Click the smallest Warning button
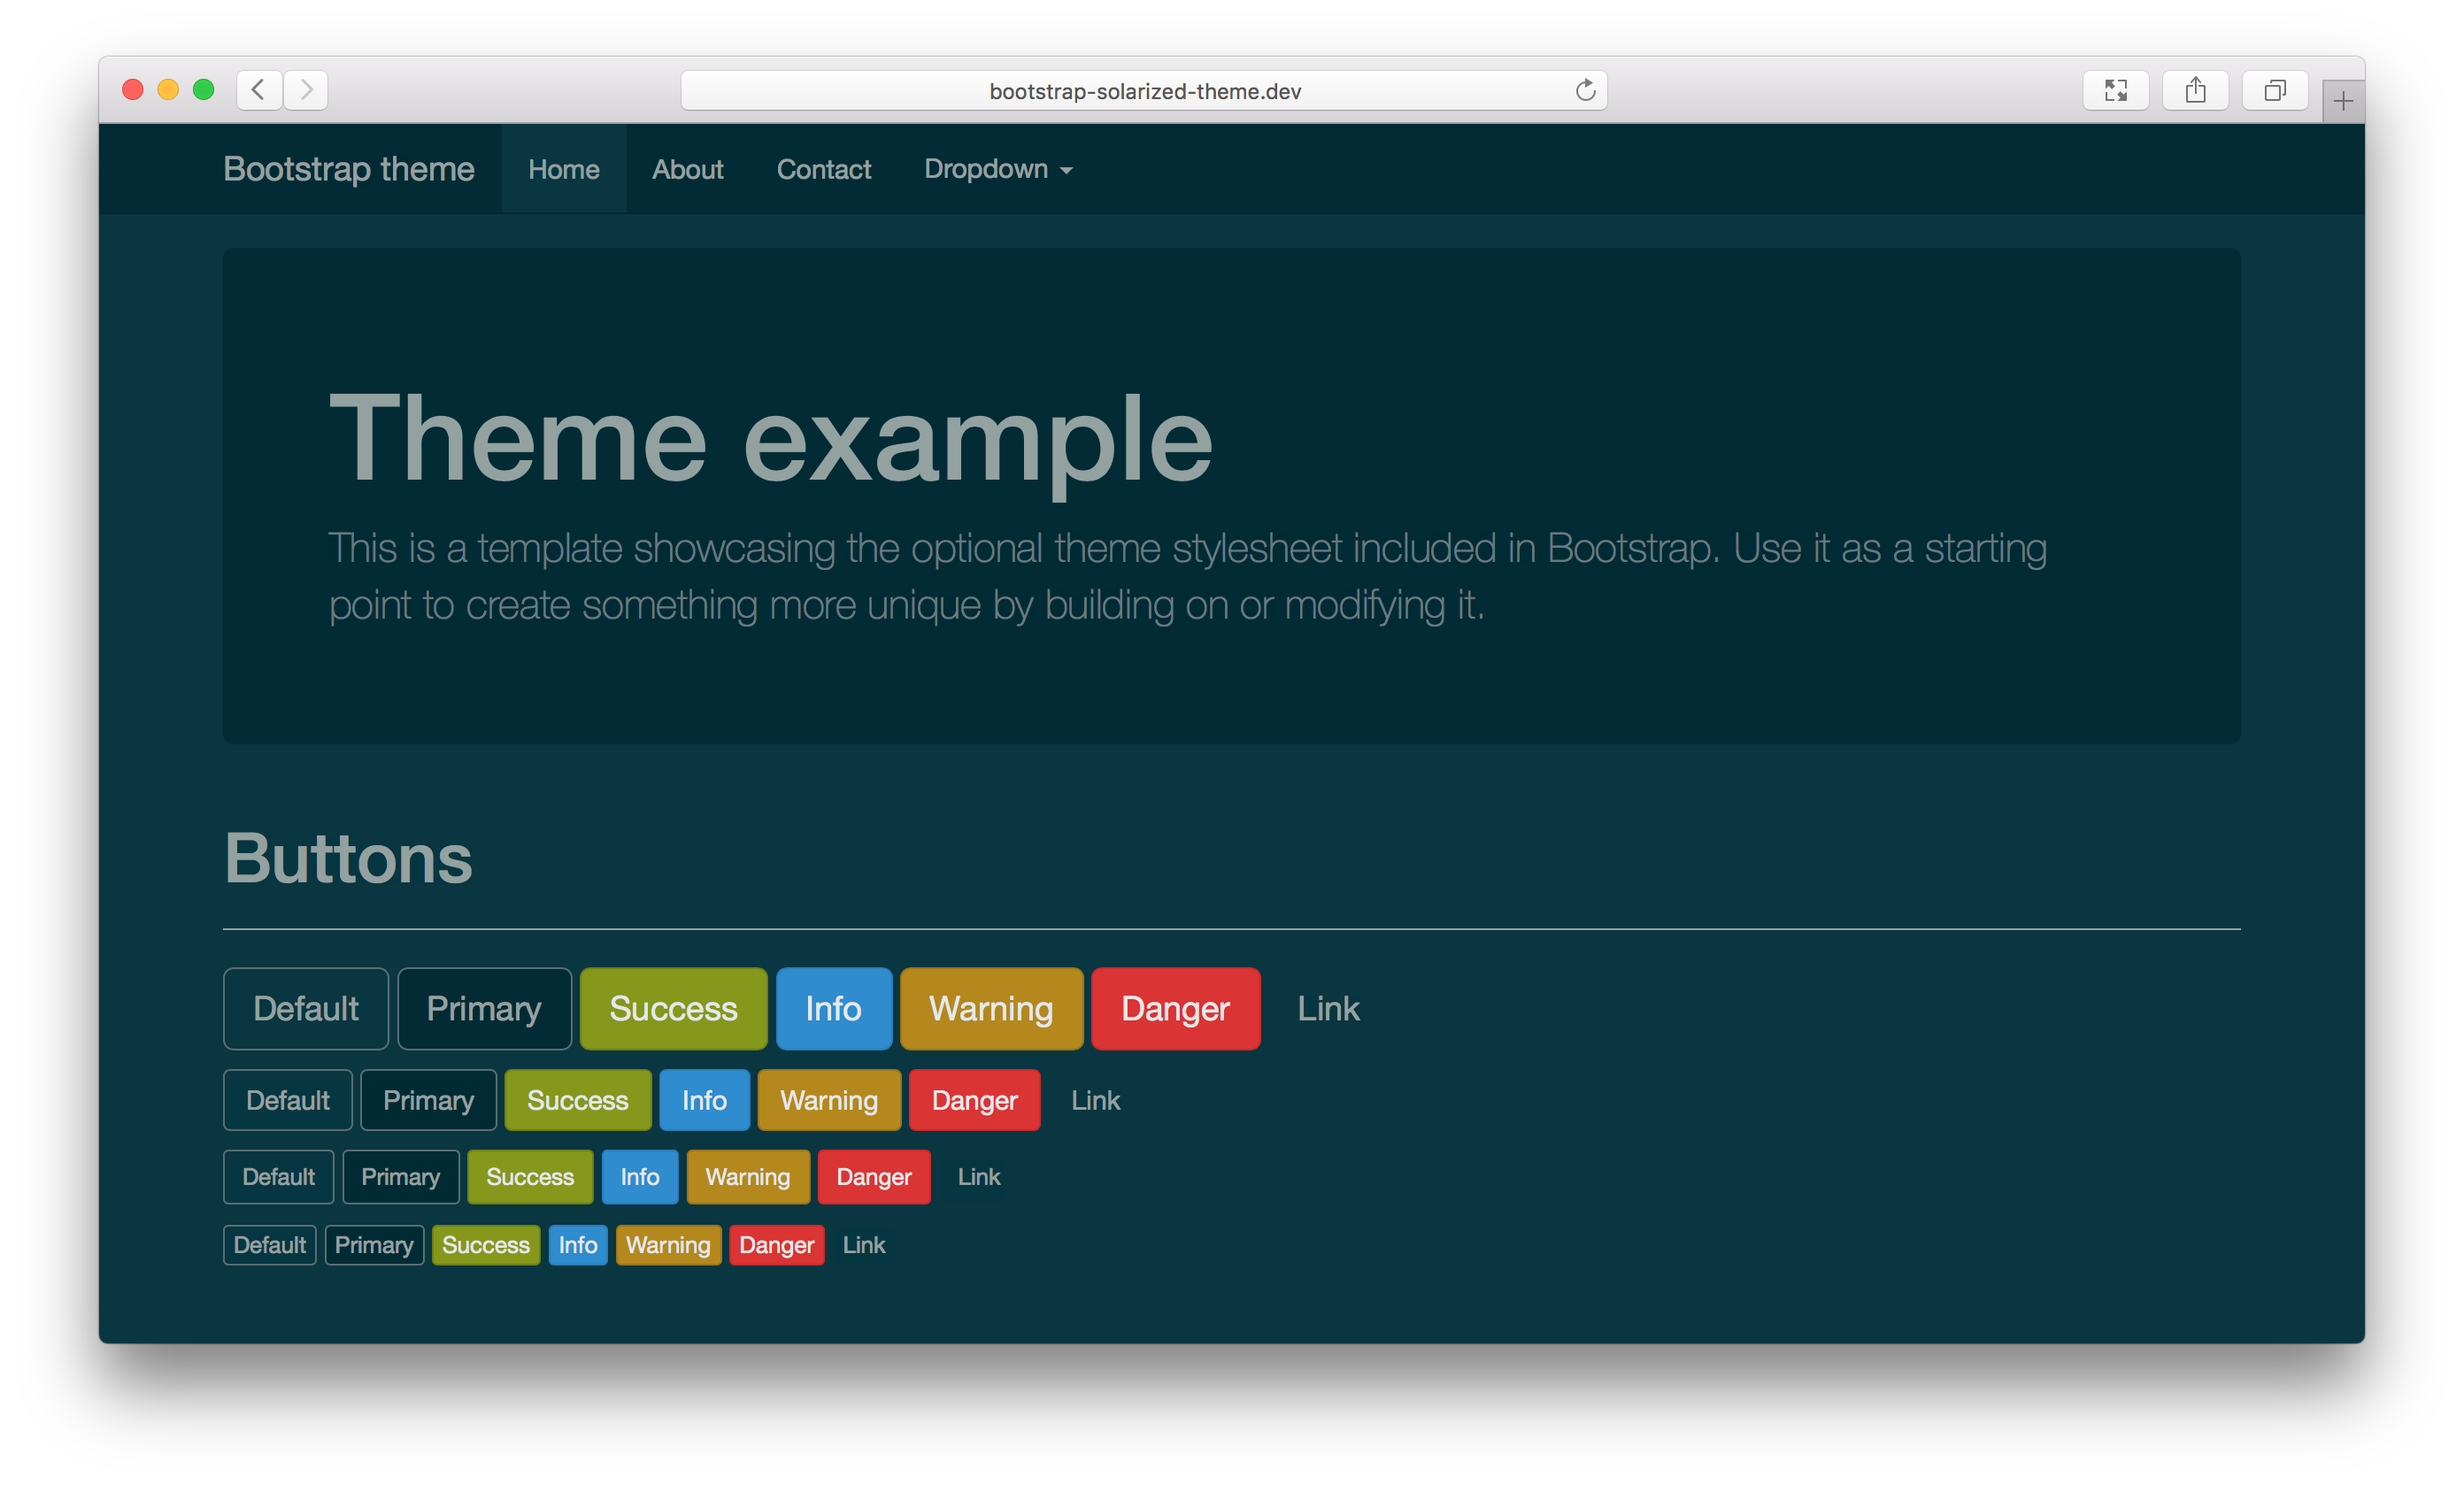The image size is (2464, 1485). (x=666, y=1244)
